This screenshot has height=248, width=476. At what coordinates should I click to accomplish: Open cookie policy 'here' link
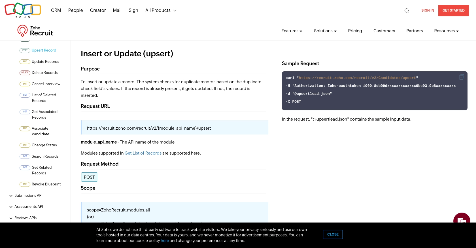tap(165, 241)
